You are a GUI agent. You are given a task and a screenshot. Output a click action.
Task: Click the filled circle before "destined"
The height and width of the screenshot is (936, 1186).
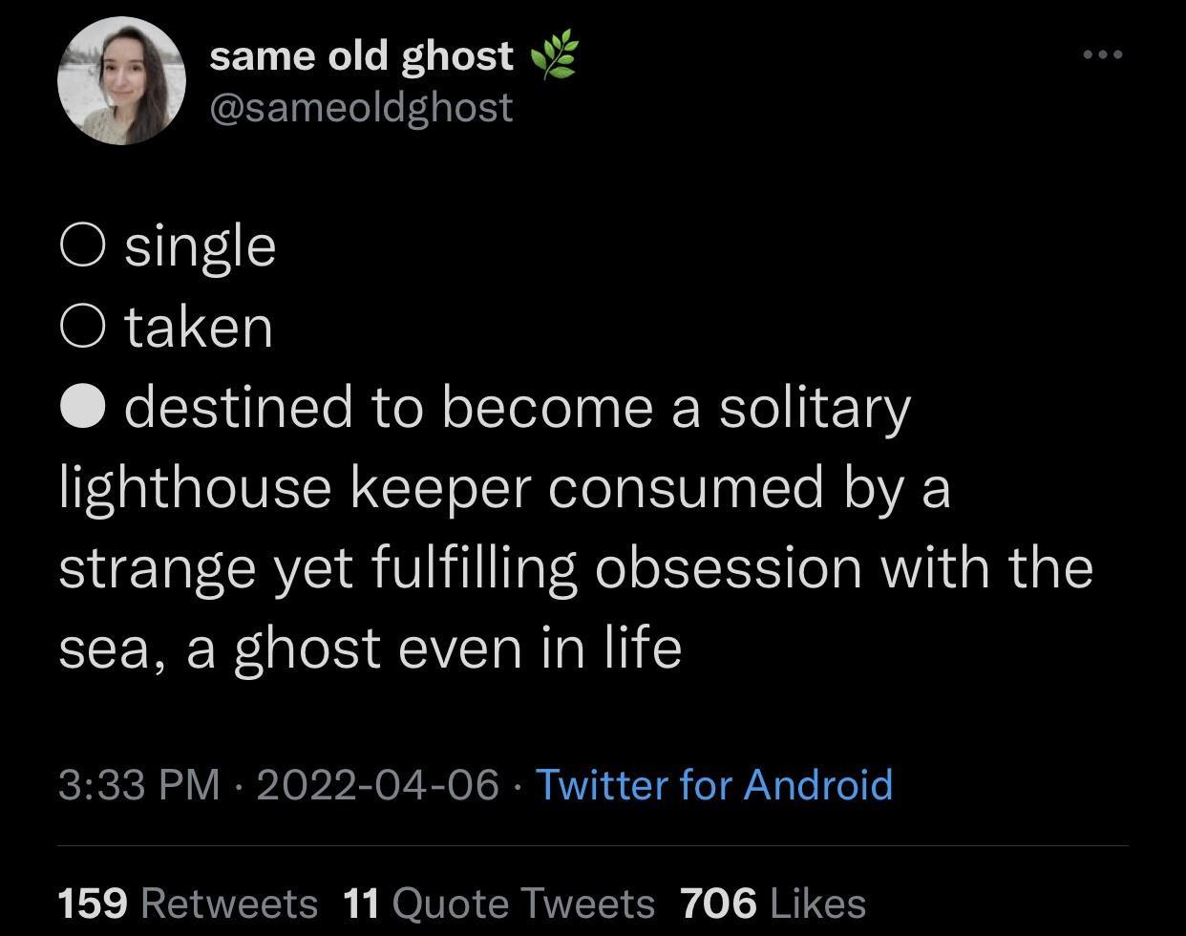pos(82,407)
